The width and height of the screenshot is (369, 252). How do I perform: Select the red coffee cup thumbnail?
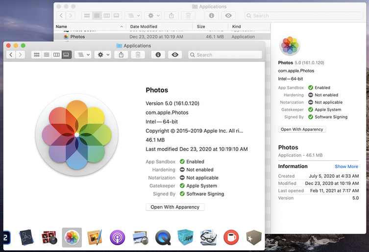[231, 237]
